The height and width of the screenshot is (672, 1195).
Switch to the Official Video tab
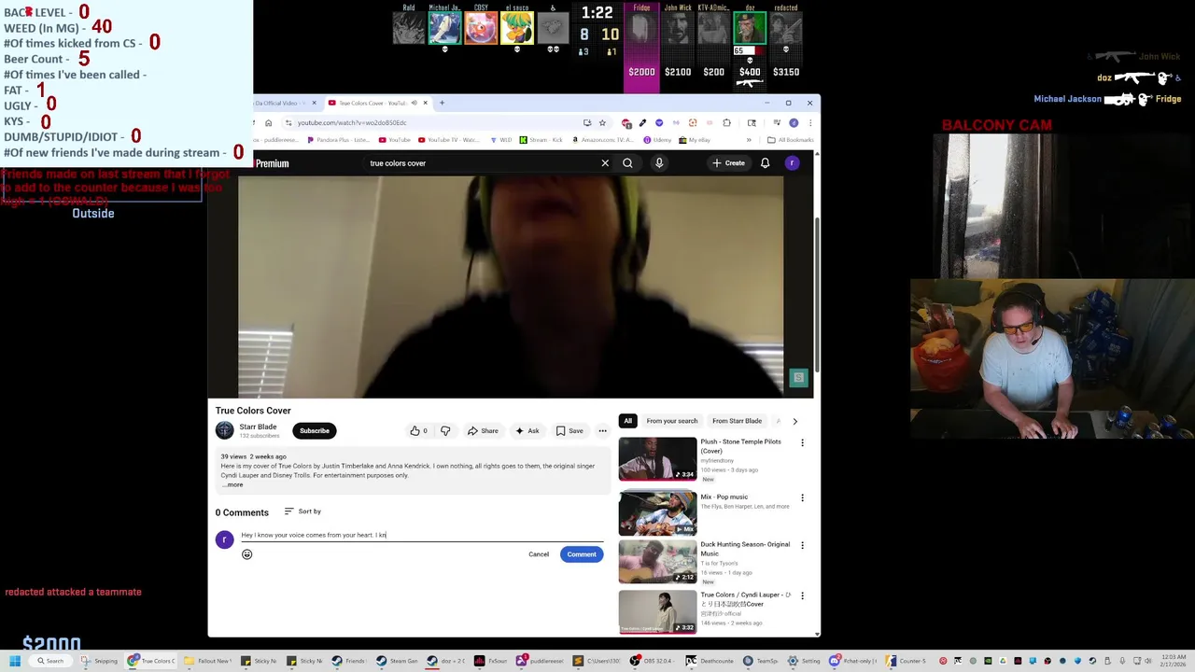pyautogui.click(x=283, y=103)
